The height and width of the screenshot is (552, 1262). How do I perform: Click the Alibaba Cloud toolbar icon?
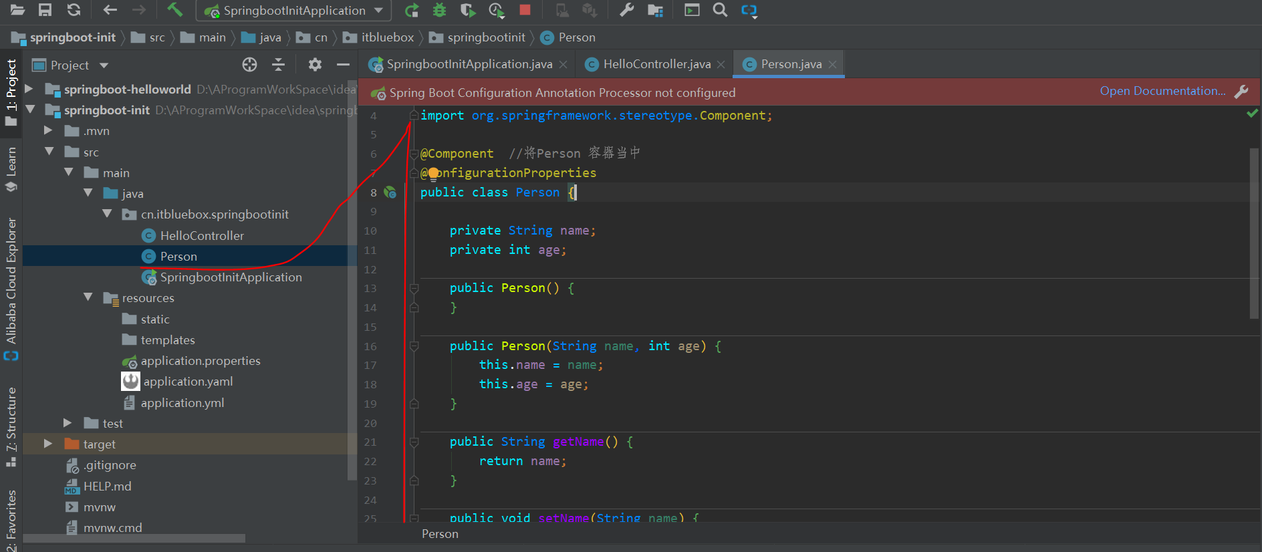coord(749,10)
